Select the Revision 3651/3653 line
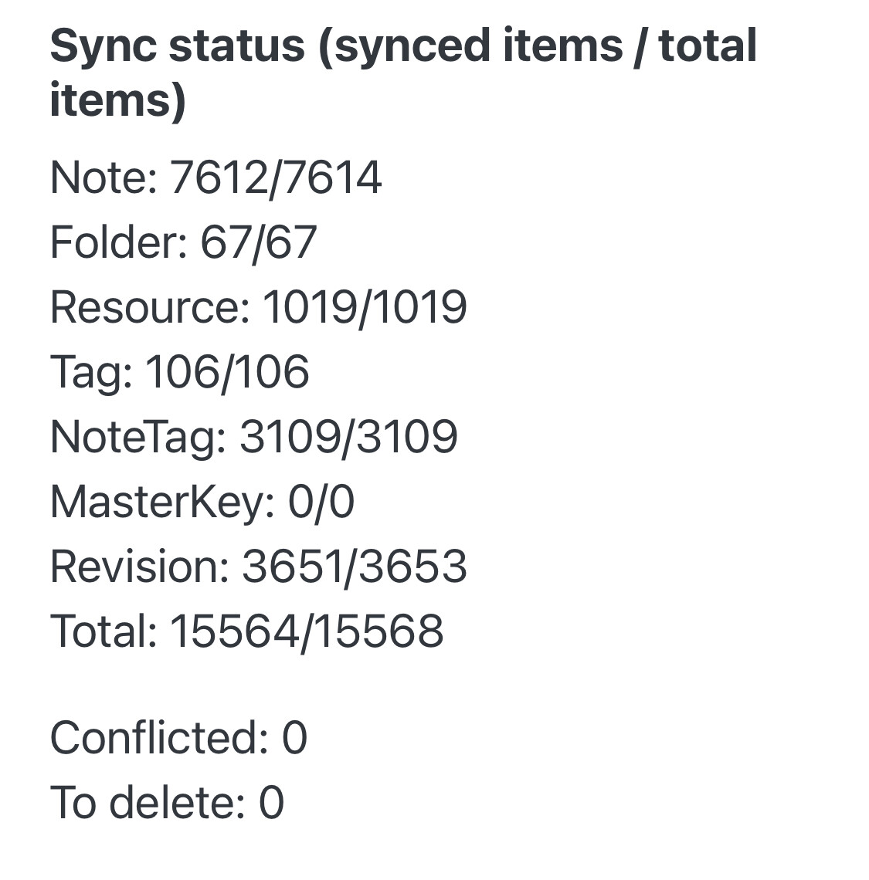 coord(259,567)
